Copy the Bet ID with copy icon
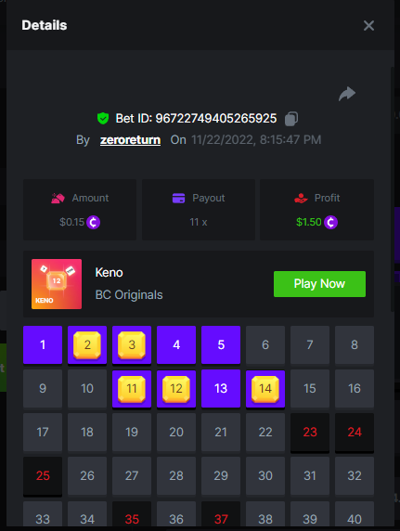The height and width of the screenshot is (531, 400). [x=291, y=119]
